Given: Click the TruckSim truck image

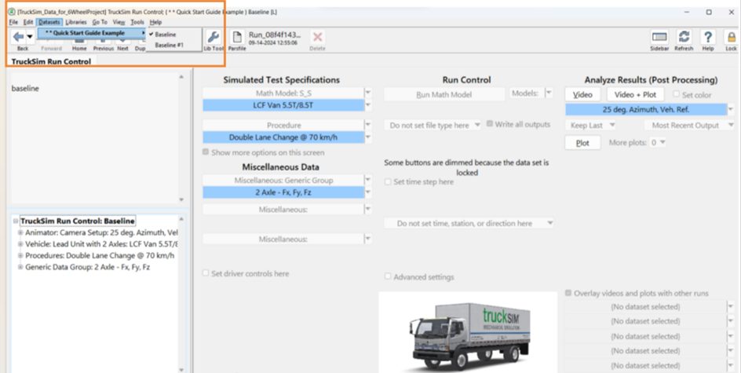Looking at the screenshot, I should click(x=468, y=332).
